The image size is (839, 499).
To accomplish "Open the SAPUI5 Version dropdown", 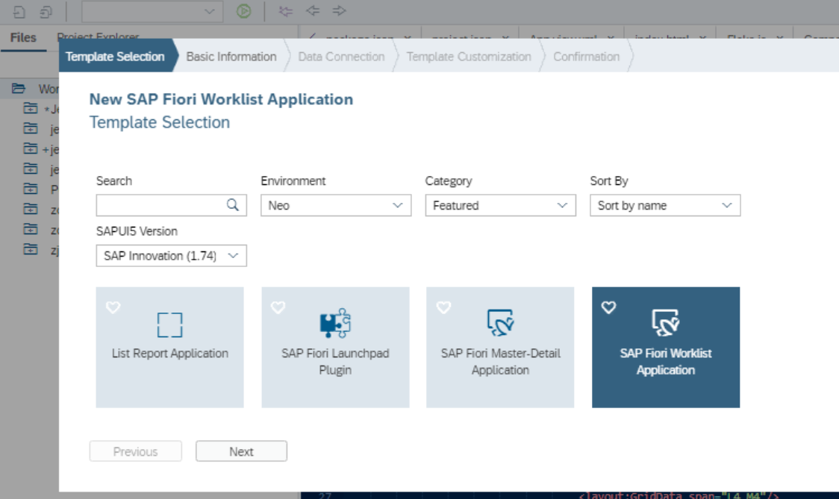I will coord(171,256).
